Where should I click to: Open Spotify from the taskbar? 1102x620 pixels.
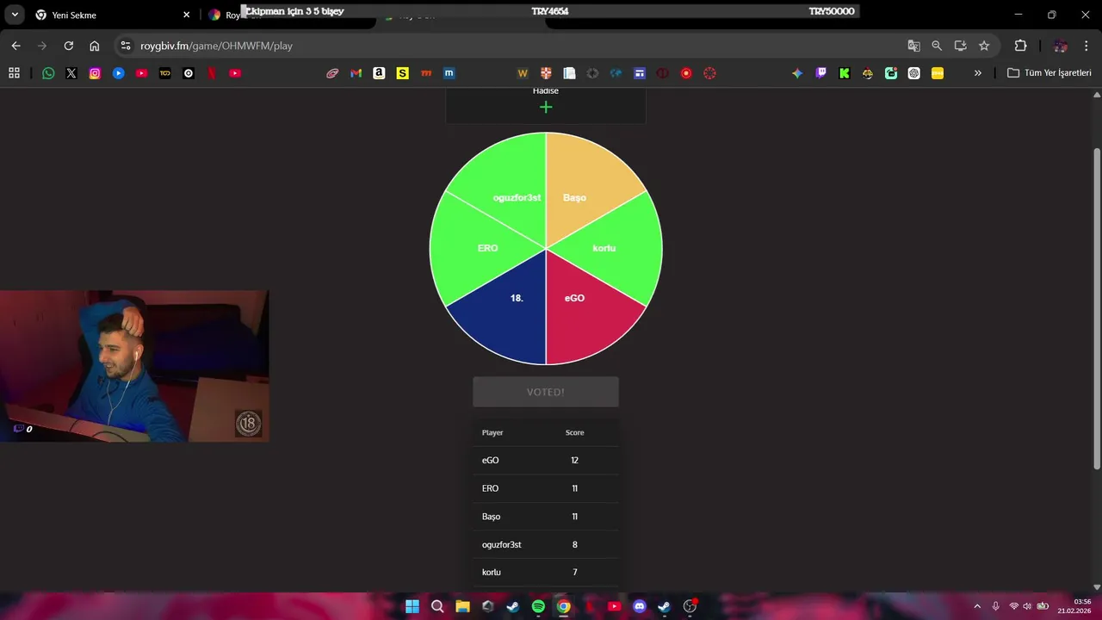538,606
